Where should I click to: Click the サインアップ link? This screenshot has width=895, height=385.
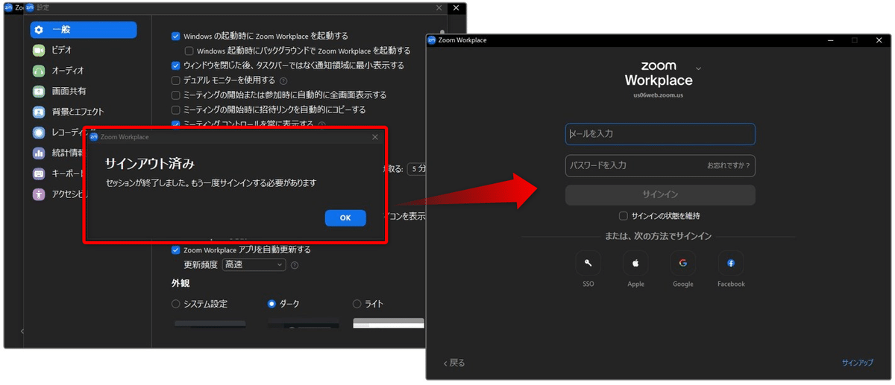tap(858, 363)
